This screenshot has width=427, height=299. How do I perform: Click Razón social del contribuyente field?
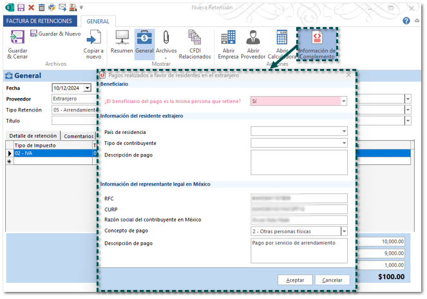tap(299, 220)
